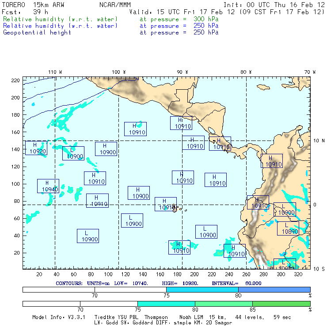Click the '80 W' longitude label
This screenshot has height=327, width=327.
[x=246, y=72]
